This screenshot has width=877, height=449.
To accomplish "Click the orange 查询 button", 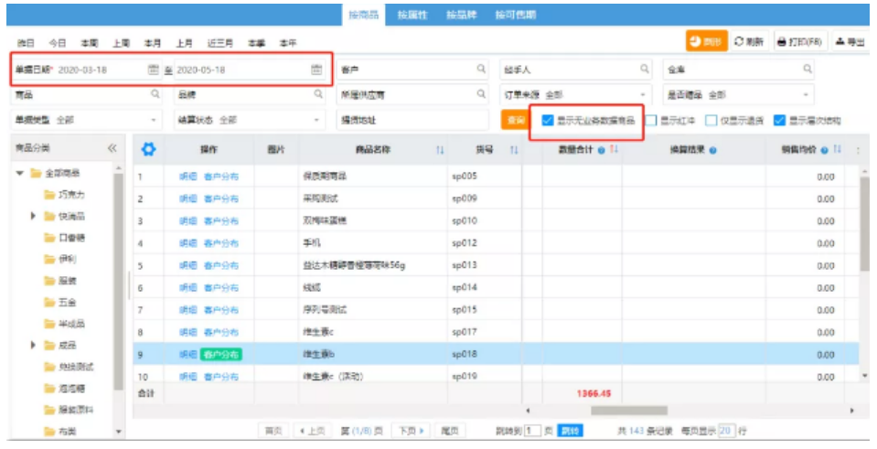I will pyautogui.click(x=515, y=120).
